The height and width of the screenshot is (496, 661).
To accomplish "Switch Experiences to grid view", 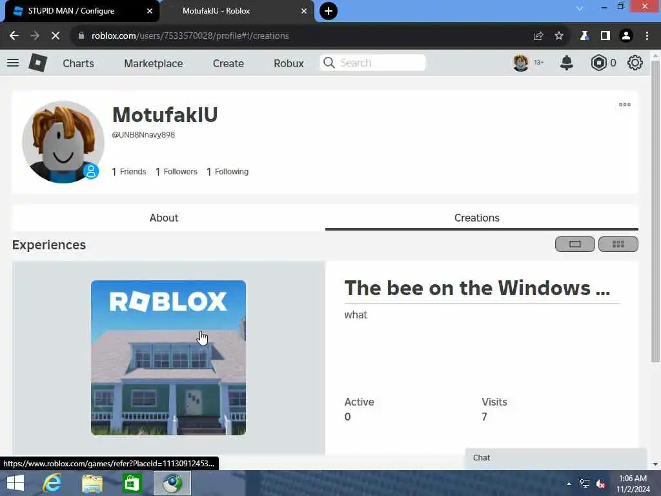I will click(x=618, y=244).
